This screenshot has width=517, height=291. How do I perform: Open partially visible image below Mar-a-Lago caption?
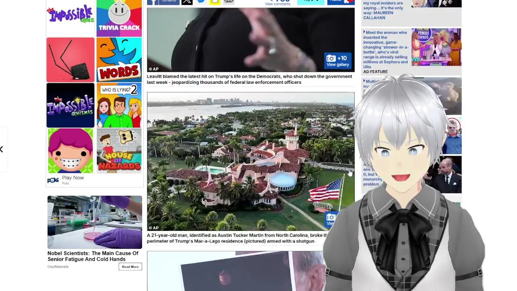tap(235, 271)
